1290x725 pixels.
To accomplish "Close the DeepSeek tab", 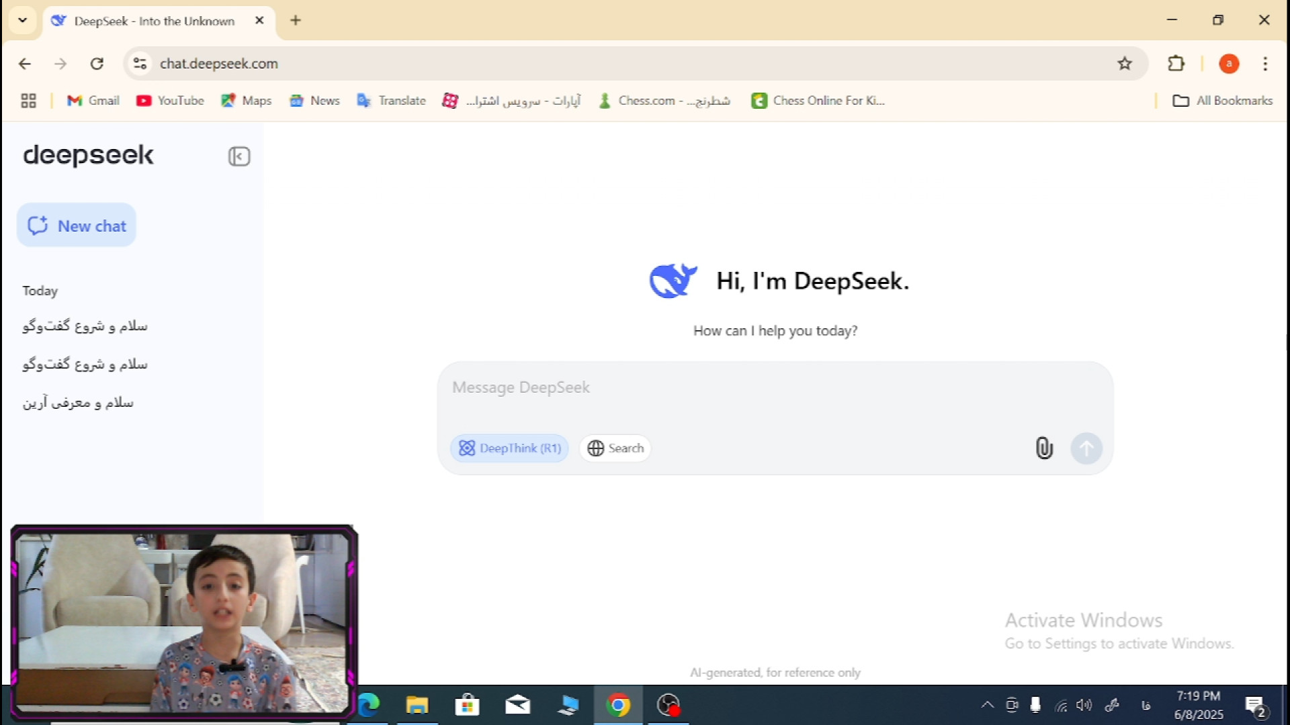I will (x=259, y=21).
